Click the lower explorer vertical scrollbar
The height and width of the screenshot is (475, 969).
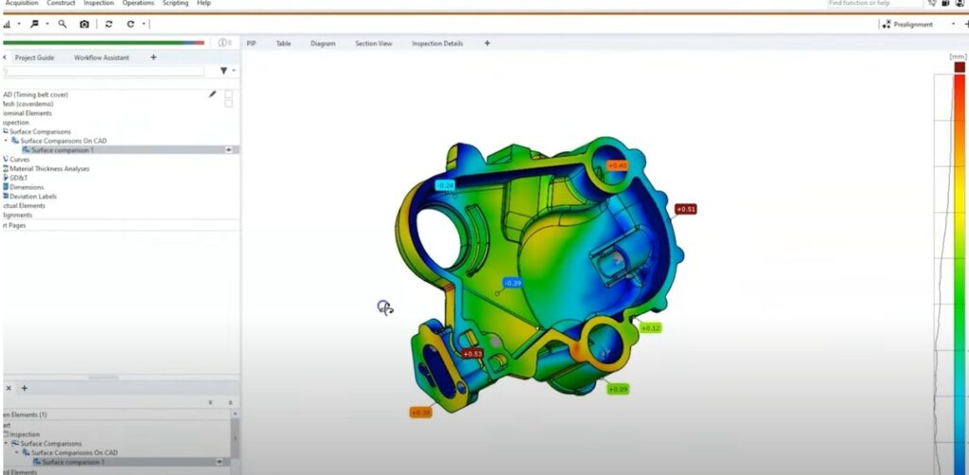[x=235, y=437]
